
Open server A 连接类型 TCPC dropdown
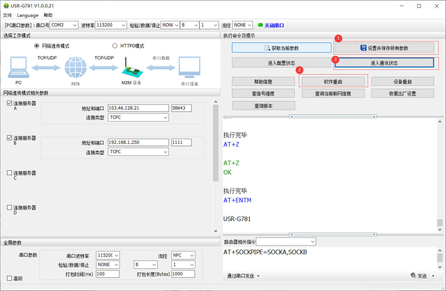point(138,117)
